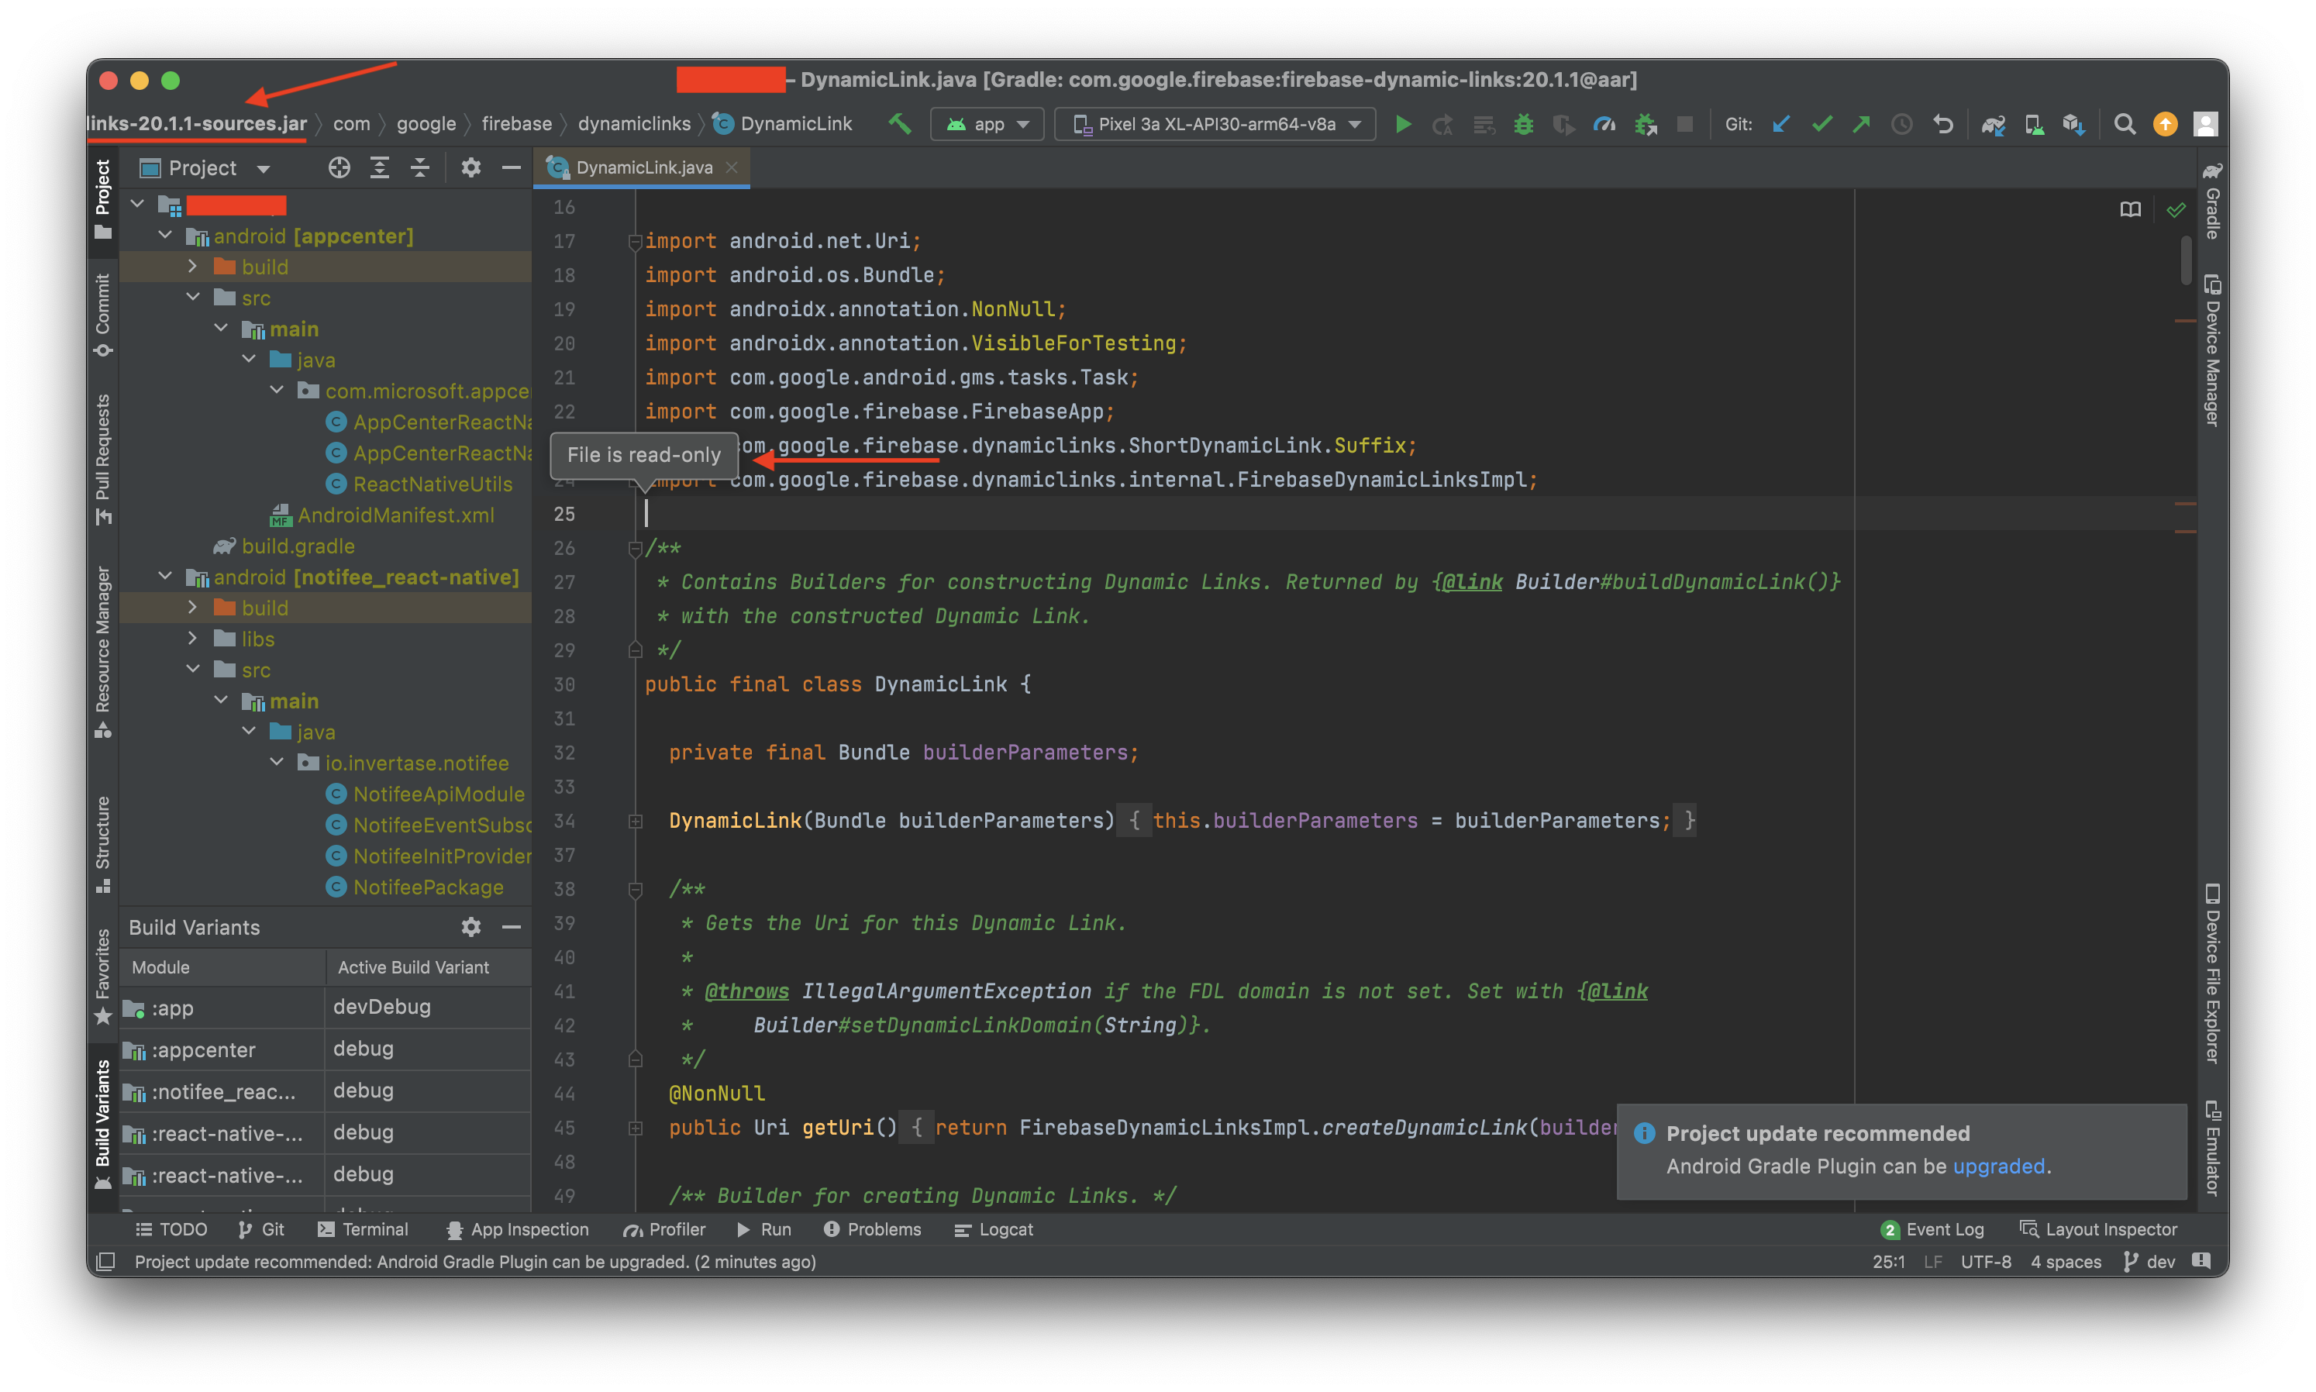Collapse the android [appcenter] tree node
The width and height of the screenshot is (2316, 1392).
[165, 236]
